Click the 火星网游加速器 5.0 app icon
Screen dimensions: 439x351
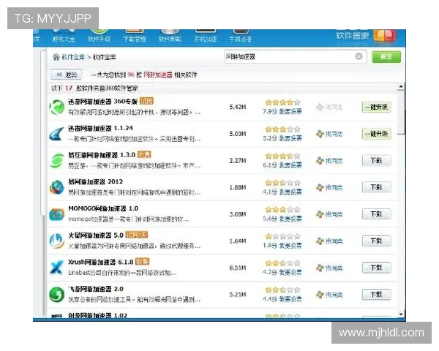[57, 241]
